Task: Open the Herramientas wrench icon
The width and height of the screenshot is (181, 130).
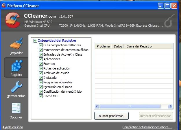Action: [x=16, y=87]
